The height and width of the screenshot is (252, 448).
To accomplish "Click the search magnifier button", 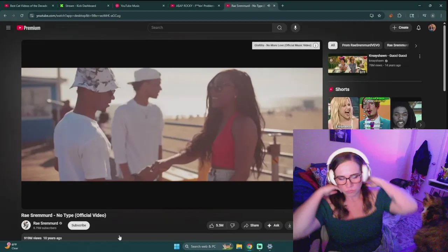I will [279, 28].
